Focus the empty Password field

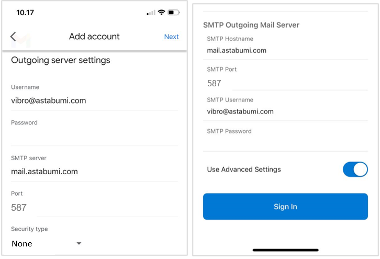94,136
